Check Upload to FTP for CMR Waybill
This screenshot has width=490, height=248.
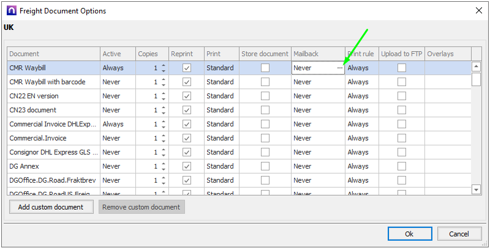point(402,68)
